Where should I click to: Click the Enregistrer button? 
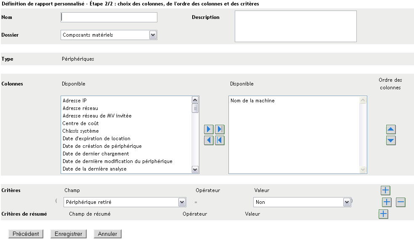[68, 234]
